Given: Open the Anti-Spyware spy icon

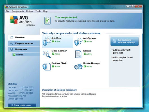Looking at the screenshot, I should (78, 42).
